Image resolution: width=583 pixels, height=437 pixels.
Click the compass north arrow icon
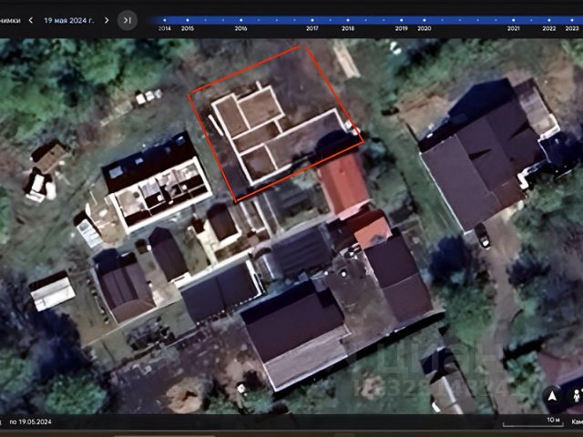point(552,396)
